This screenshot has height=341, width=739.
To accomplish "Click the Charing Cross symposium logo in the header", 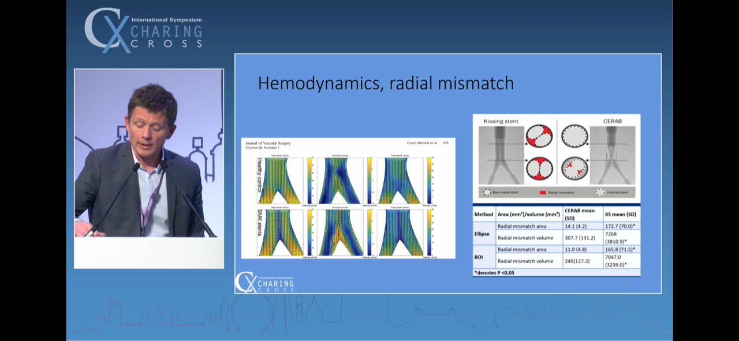I will click(x=143, y=31).
